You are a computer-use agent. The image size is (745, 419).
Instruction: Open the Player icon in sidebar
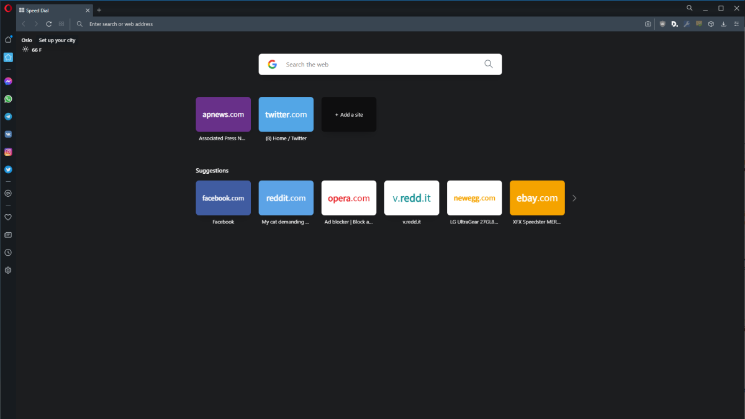pyautogui.click(x=8, y=193)
